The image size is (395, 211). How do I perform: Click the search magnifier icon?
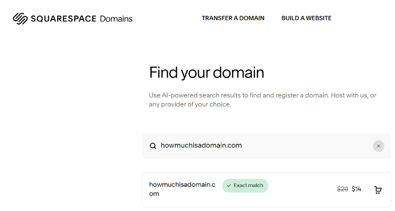(x=153, y=146)
